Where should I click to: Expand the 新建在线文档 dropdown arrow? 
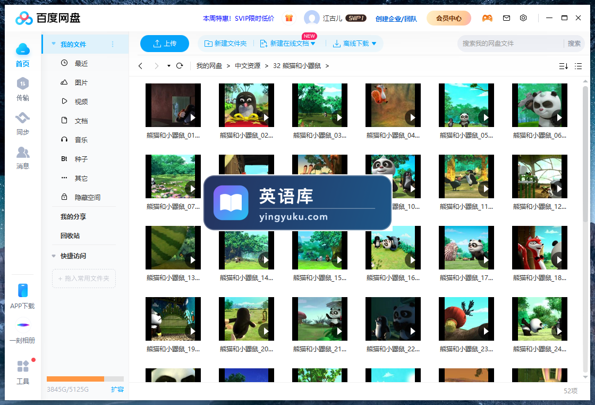point(313,44)
